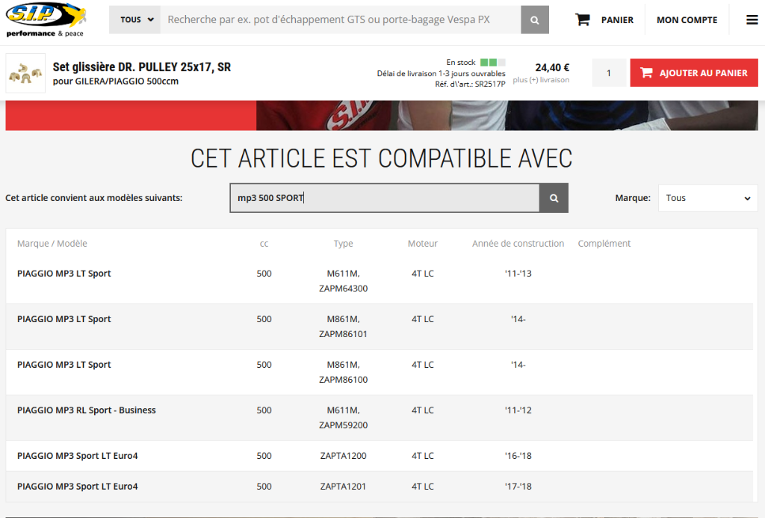Viewport: 765px width, 518px height.
Task: Click the S.I.P. performance & peace logo
Action: pos(45,20)
